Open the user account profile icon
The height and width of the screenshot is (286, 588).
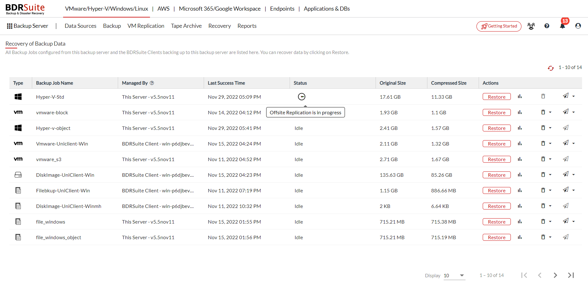click(578, 26)
